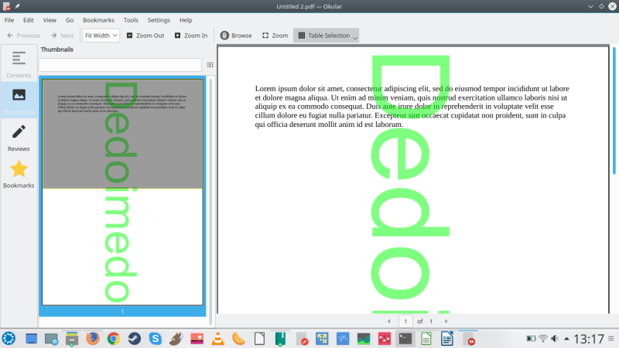This screenshot has height=348, width=619.
Task: Click the Okular app icon in title bar
Action: click(6, 6)
